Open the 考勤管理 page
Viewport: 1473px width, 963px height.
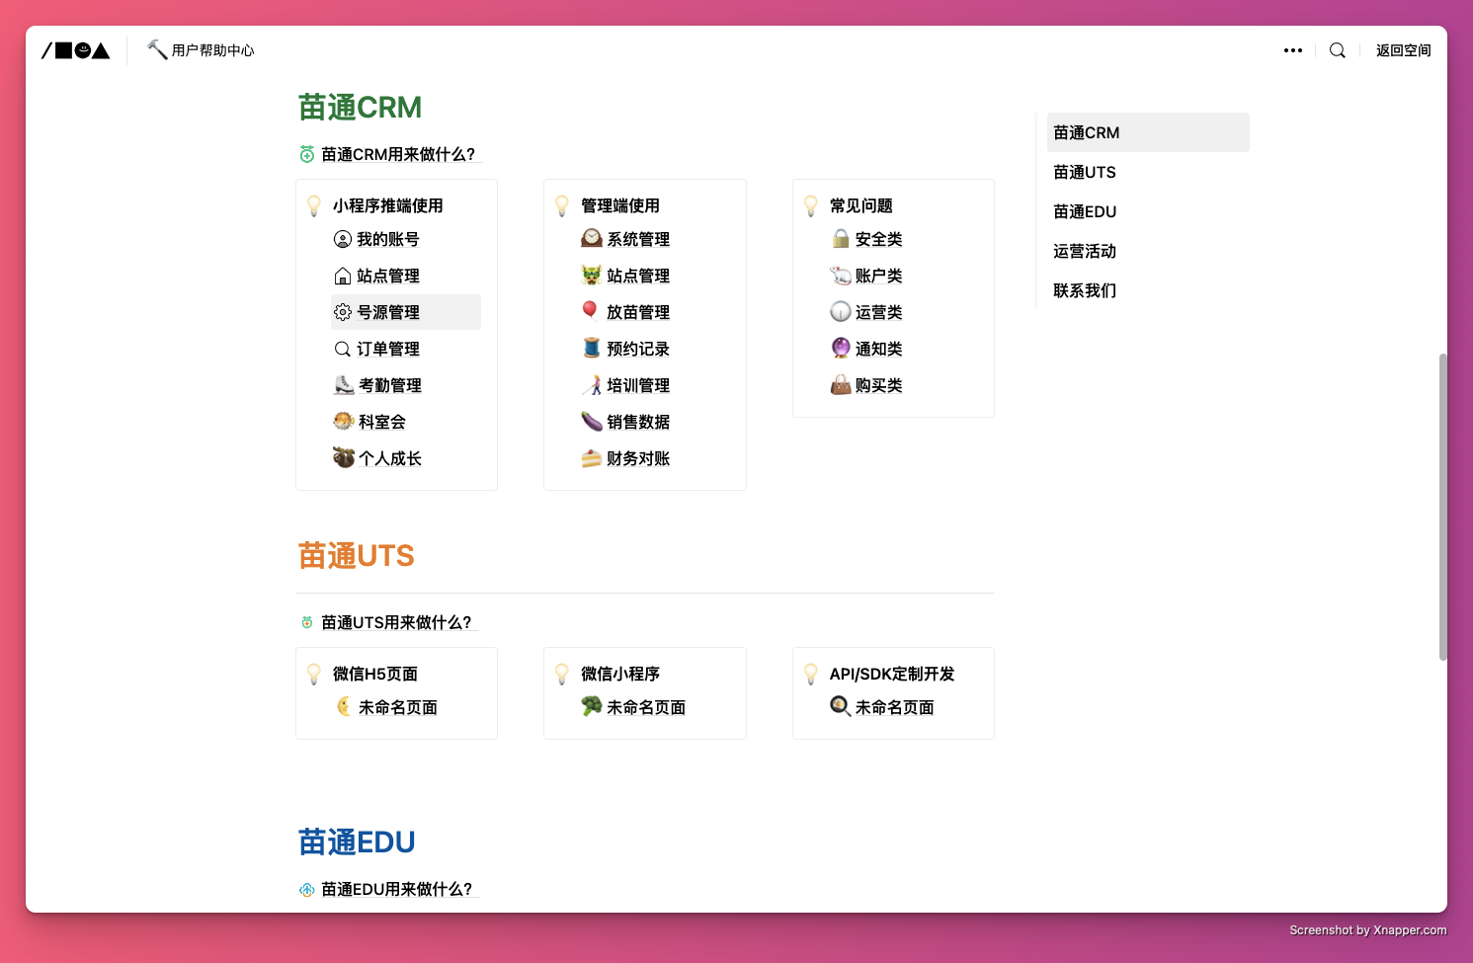[x=390, y=385]
